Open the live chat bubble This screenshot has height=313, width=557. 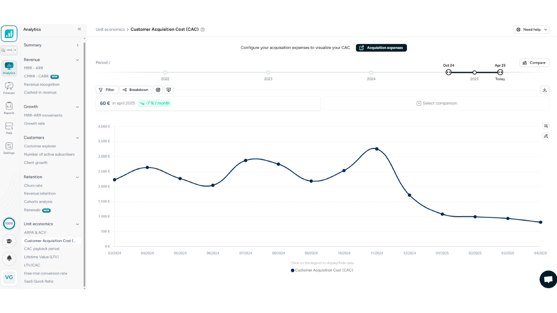tap(548, 279)
